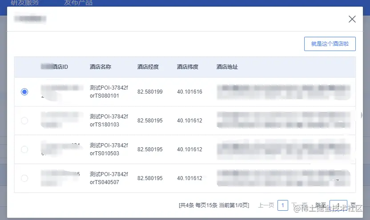Click hotel name 测试POI-37842forTS180103
Viewport: 370px width, 220px height.
click(x=109, y=121)
